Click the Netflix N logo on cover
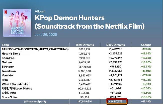 pyautogui.click(x=6, y=12)
